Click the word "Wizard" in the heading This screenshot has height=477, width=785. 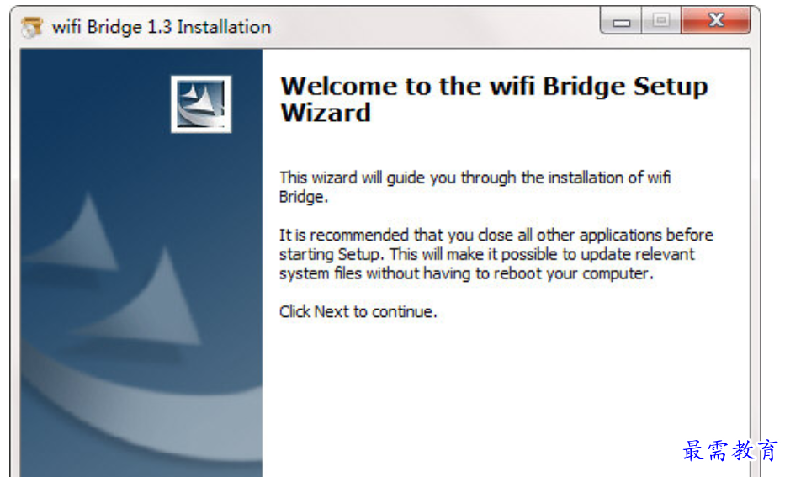(325, 114)
